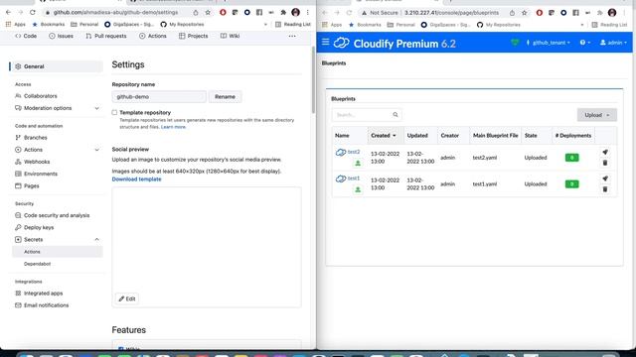Open the repository tabs overflow menu
636x357 pixels.
[292, 36]
